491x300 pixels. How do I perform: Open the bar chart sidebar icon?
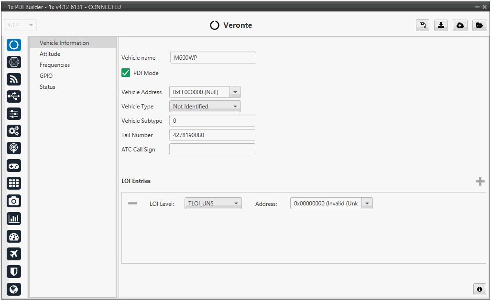14,218
